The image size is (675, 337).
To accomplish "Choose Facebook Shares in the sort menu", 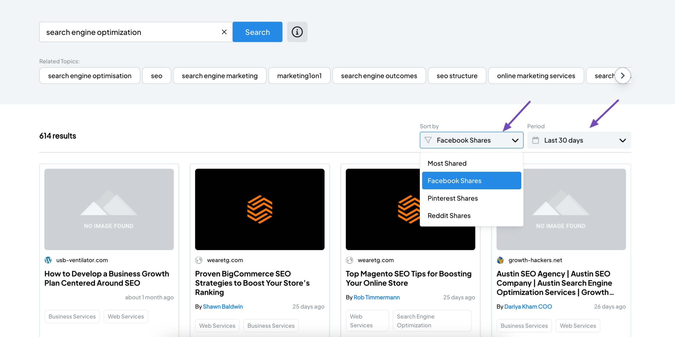I will click(471, 181).
